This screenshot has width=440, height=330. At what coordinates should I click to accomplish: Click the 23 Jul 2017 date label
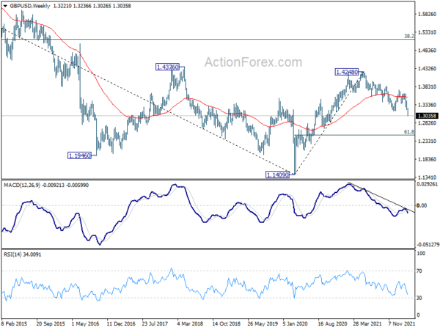pyautogui.click(x=155, y=323)
